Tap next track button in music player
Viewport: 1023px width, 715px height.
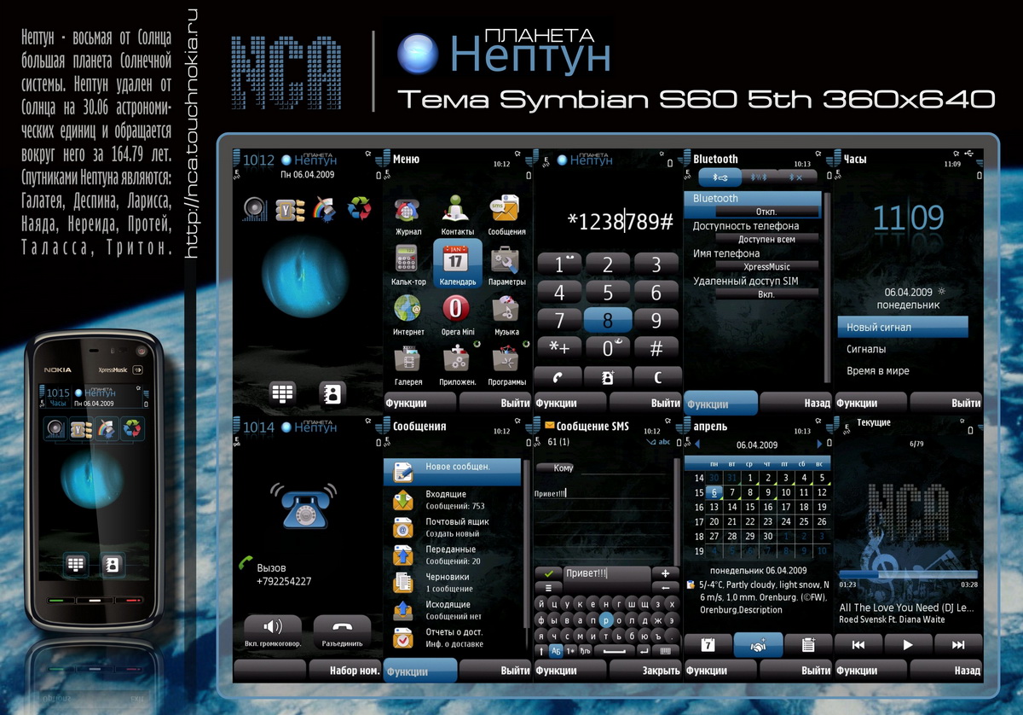point(958,645)
